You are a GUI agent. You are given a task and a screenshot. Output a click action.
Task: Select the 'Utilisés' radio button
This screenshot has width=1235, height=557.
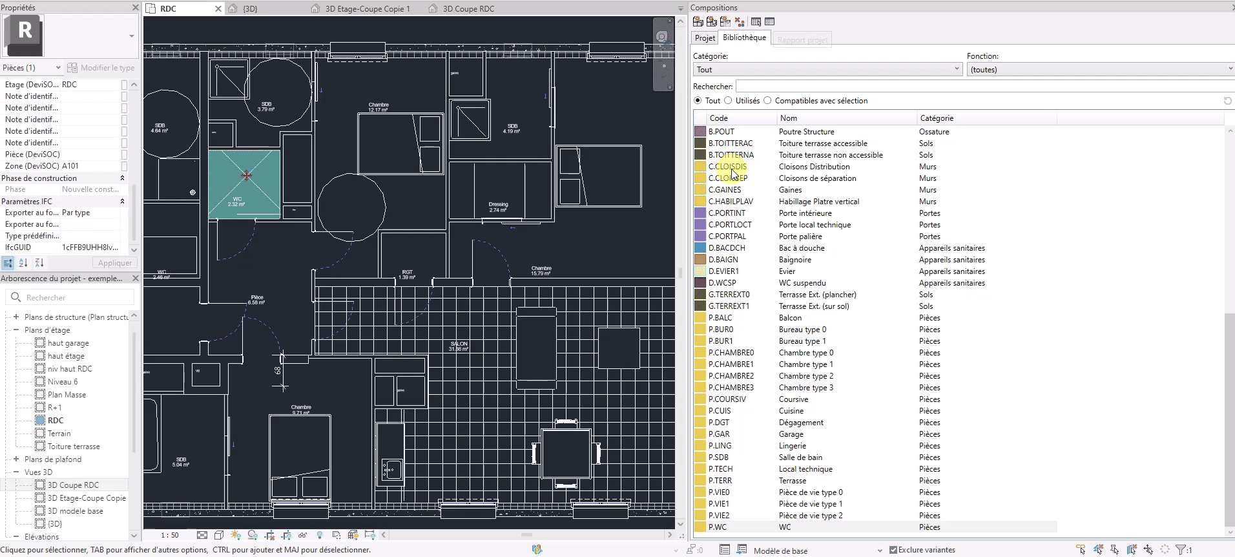(x=728, y=101)
